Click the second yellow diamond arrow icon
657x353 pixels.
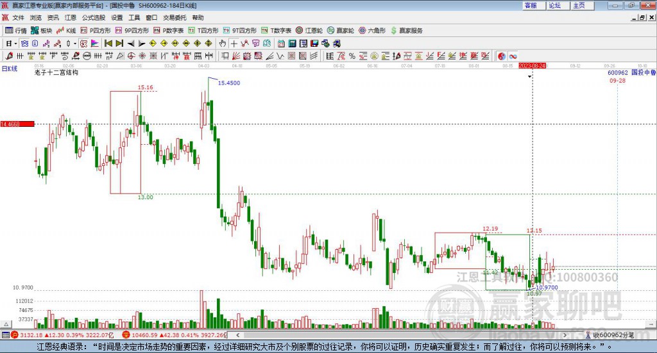[164, 44]
